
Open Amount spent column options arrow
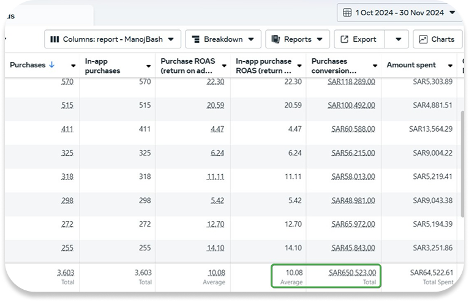tap(450, 66)
